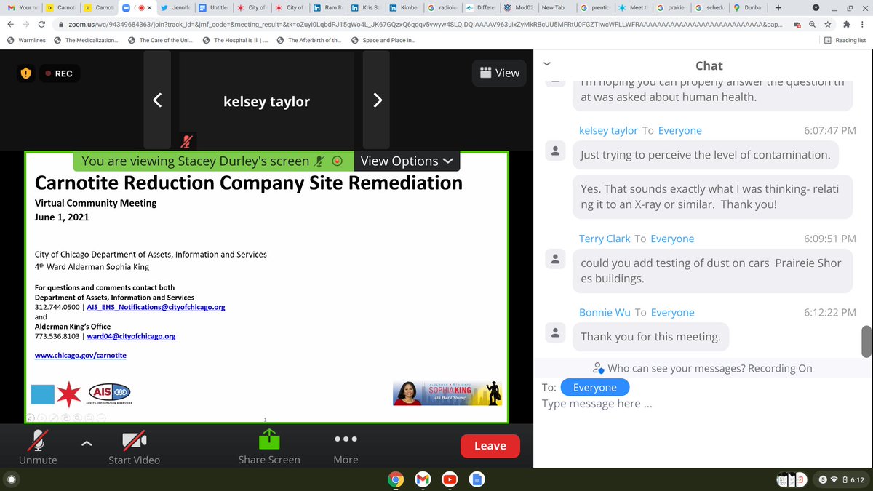Open audio options arrow beside Unmute
The image size is (873, 491).
coord(86,442)
